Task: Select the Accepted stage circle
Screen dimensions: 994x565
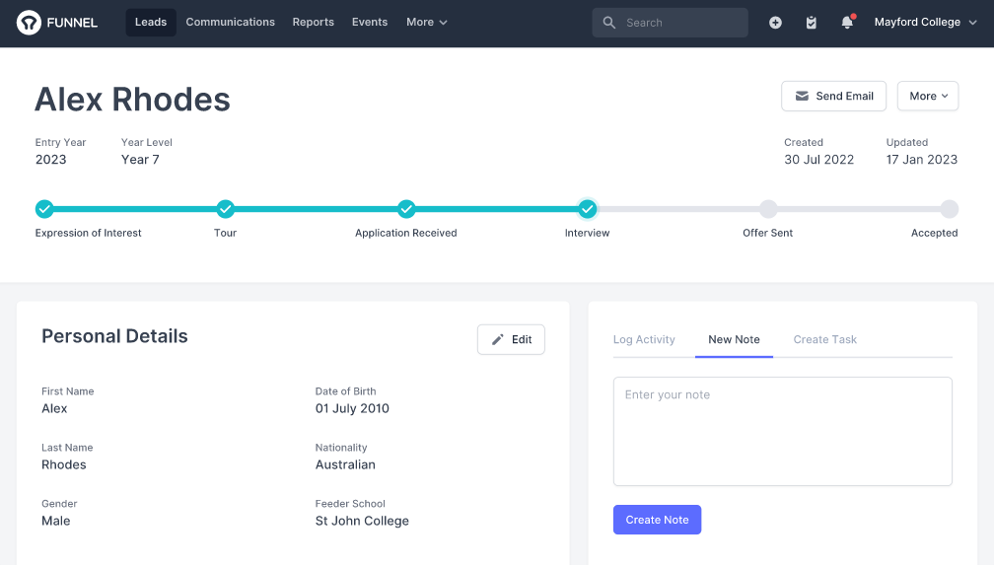Action: [949, 209]
